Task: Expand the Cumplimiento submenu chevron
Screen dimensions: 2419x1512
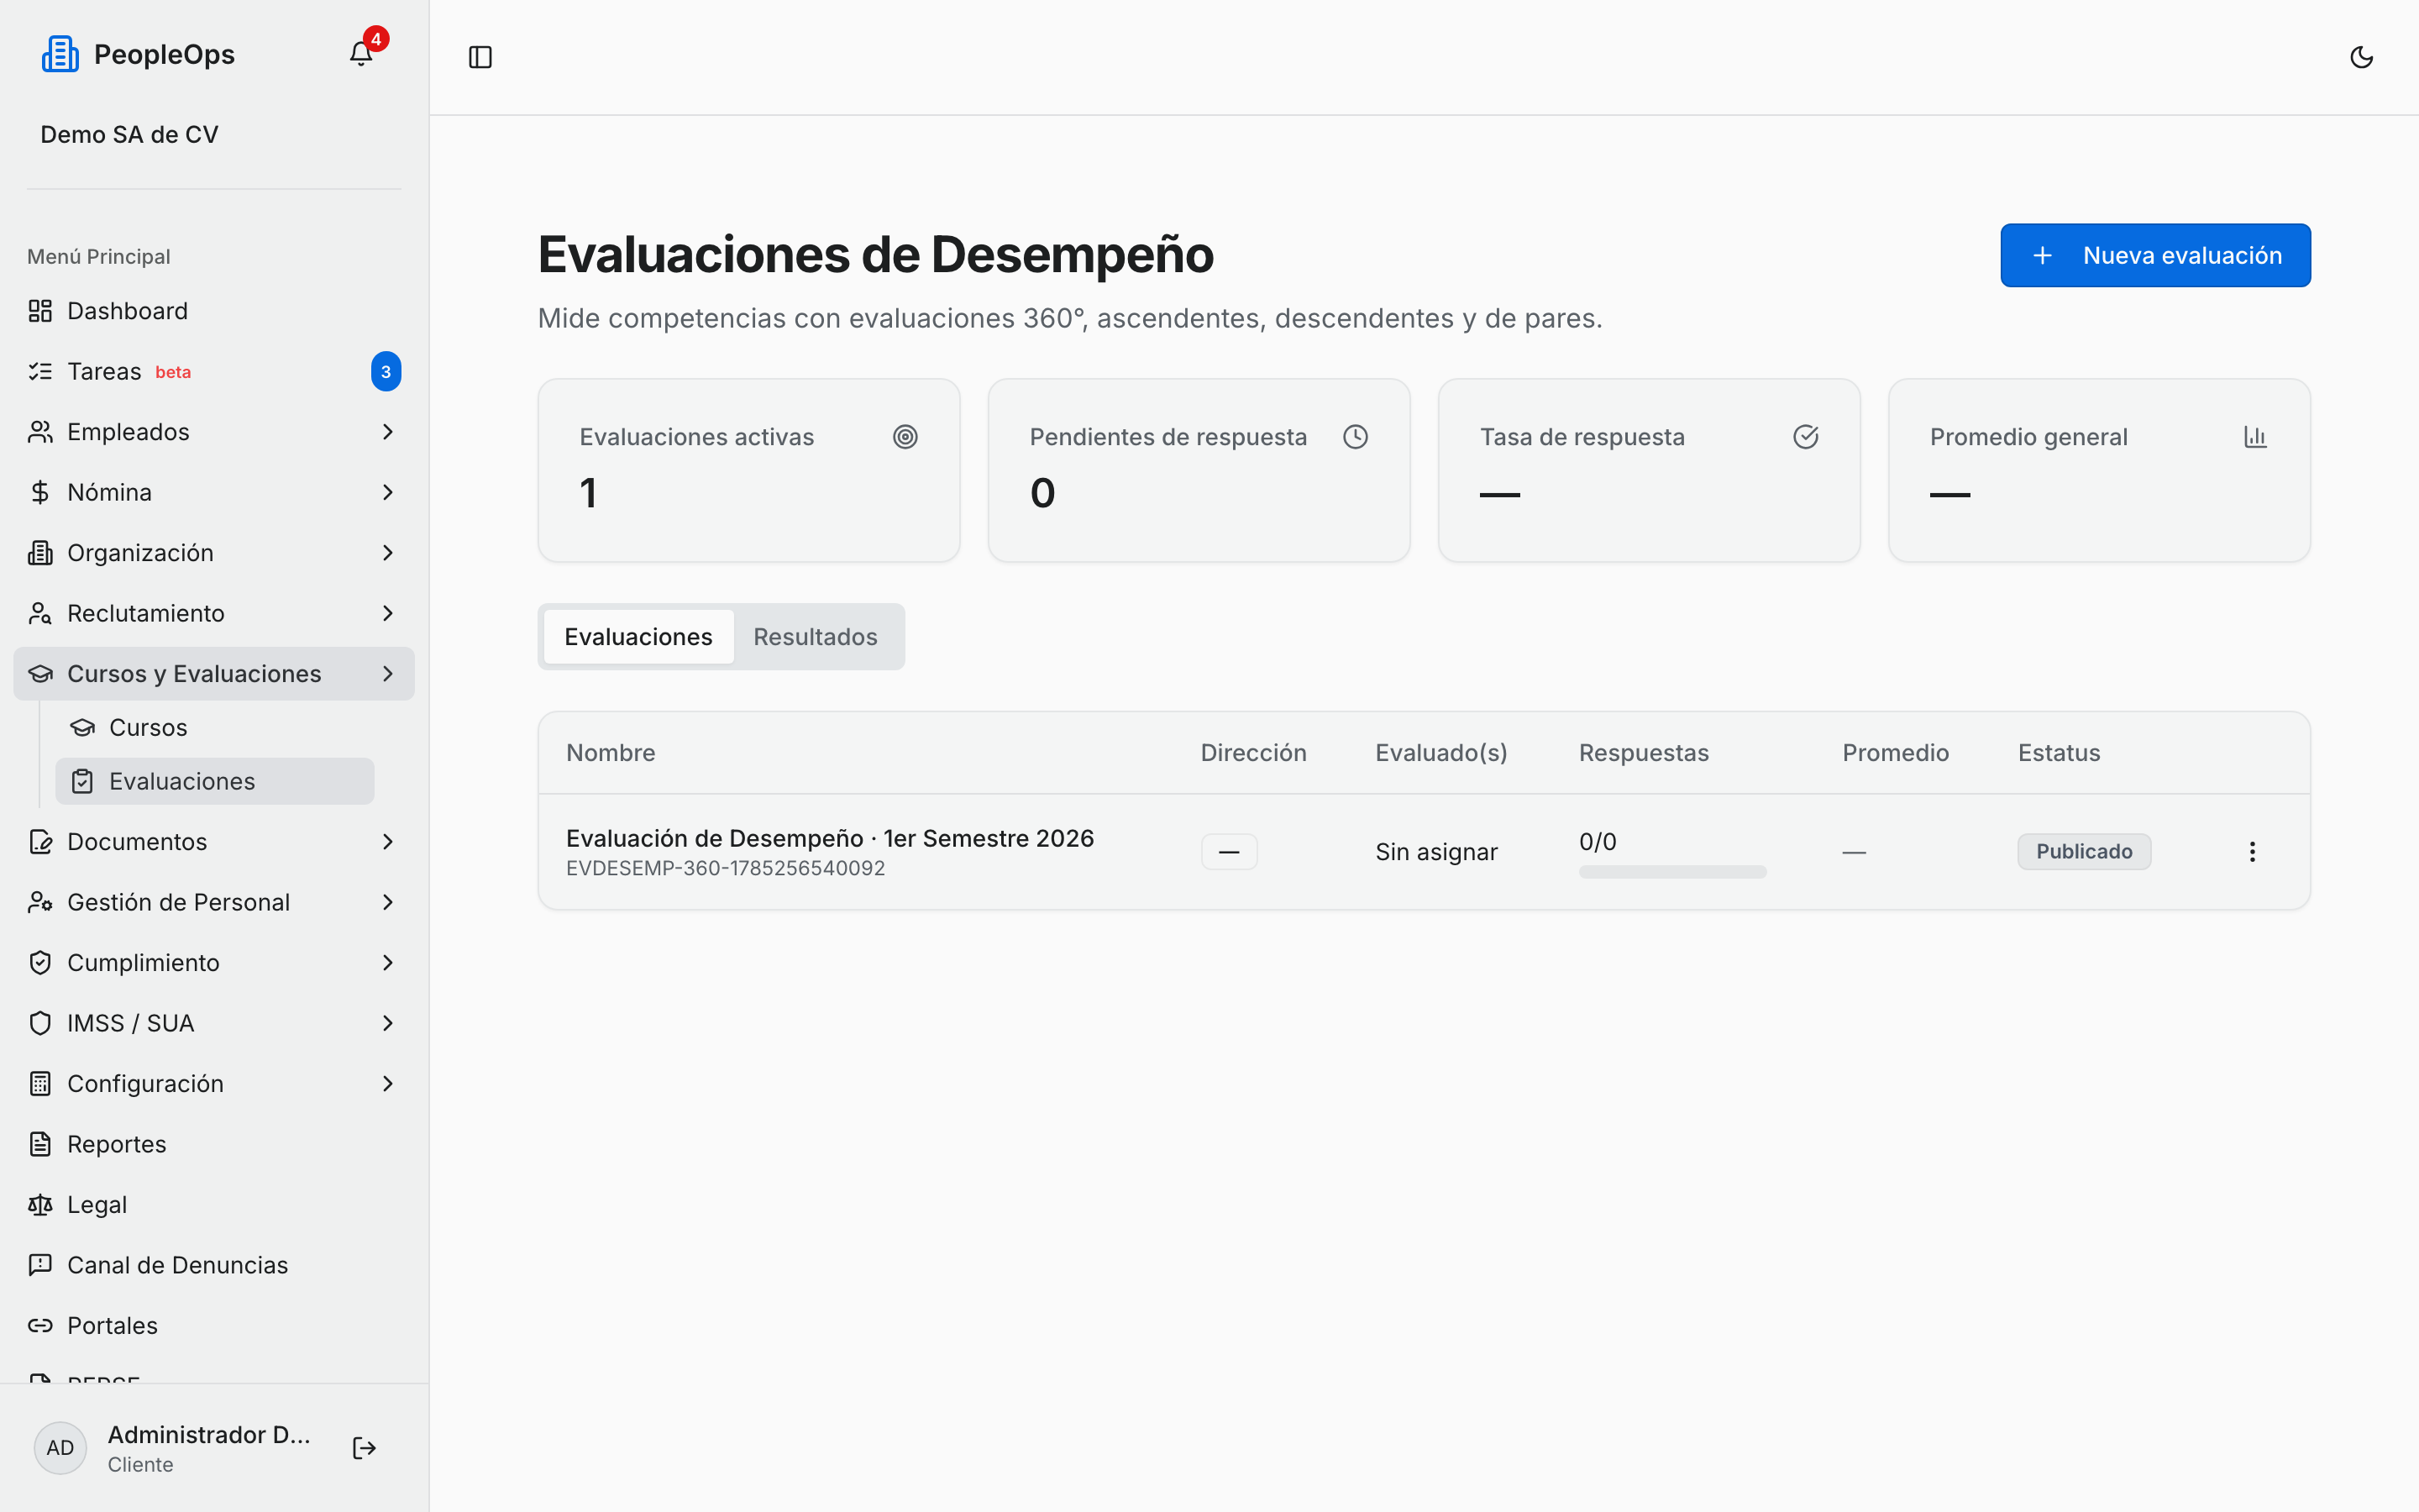Action: (388, 963)
